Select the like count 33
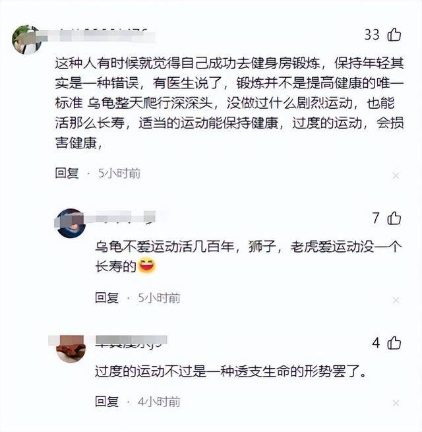This screenshot has width=422, height=432. point(372,35)
